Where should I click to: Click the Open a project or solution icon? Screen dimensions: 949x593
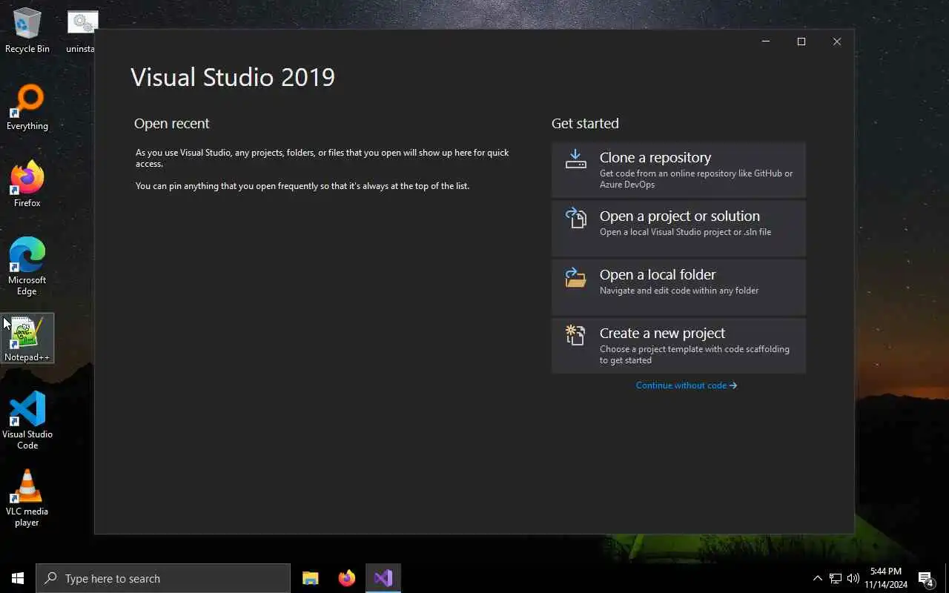[x=576, y=218]
